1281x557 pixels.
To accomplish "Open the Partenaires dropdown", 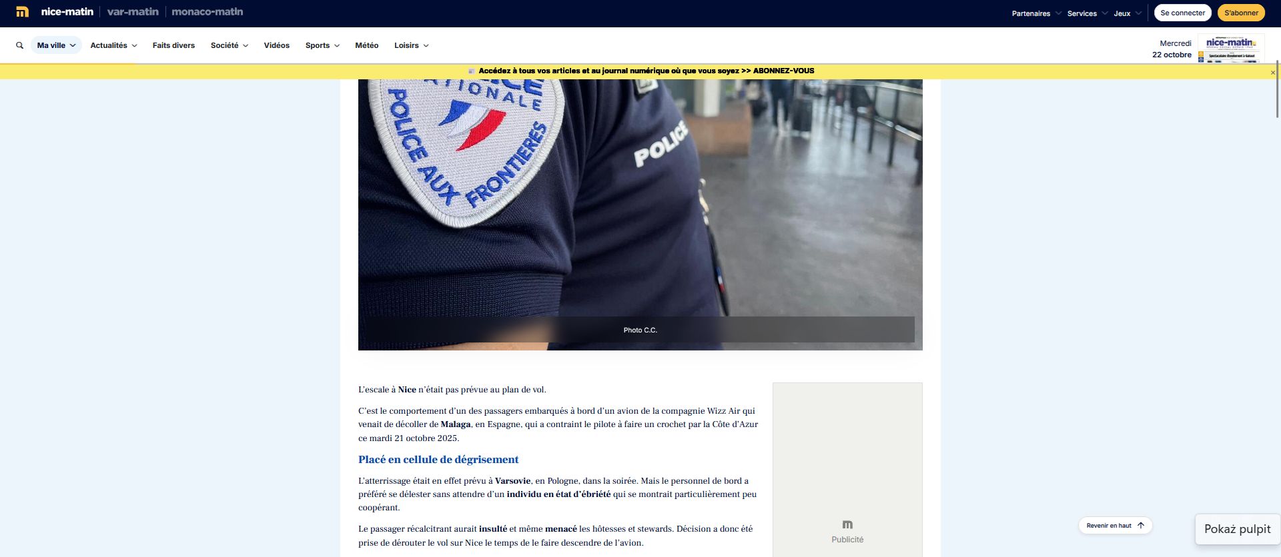I will [x=1036, y=13].
